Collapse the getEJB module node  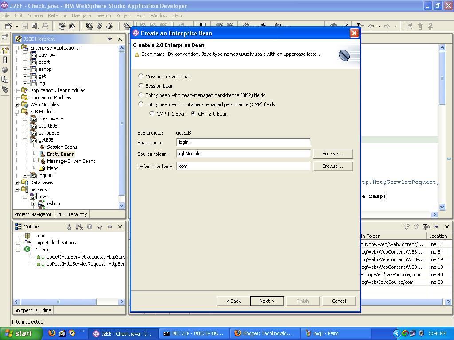click(x=25, y=140)
